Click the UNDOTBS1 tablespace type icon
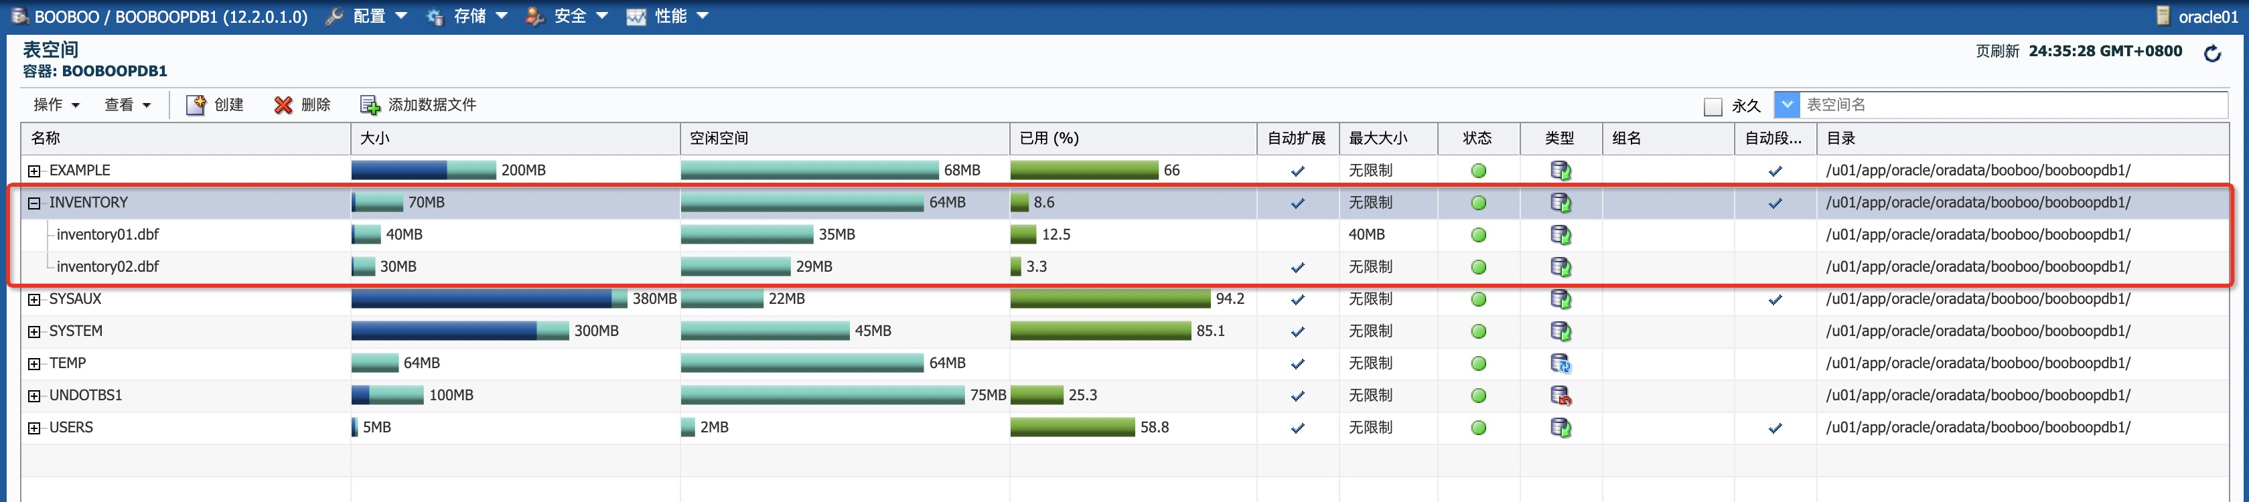Screen dimensions: 2249x502 (1560, 396)
